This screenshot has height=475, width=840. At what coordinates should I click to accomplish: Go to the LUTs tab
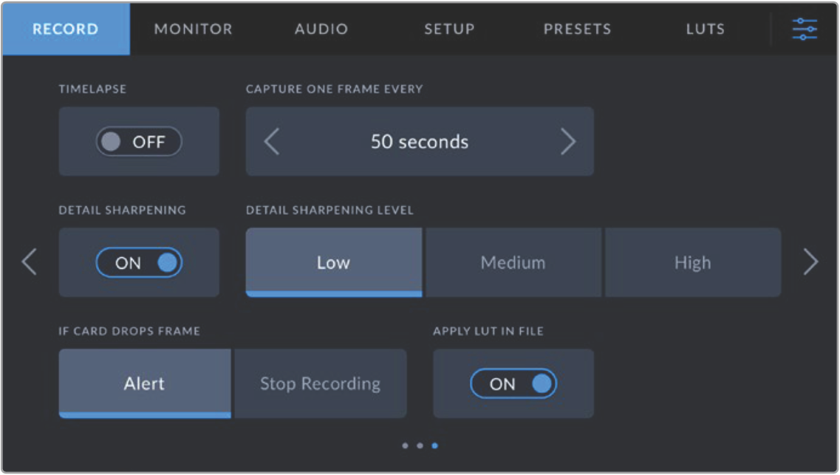pos(705,30)
